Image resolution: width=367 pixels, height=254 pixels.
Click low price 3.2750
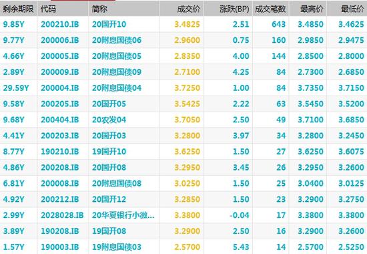tap(351, 199)
